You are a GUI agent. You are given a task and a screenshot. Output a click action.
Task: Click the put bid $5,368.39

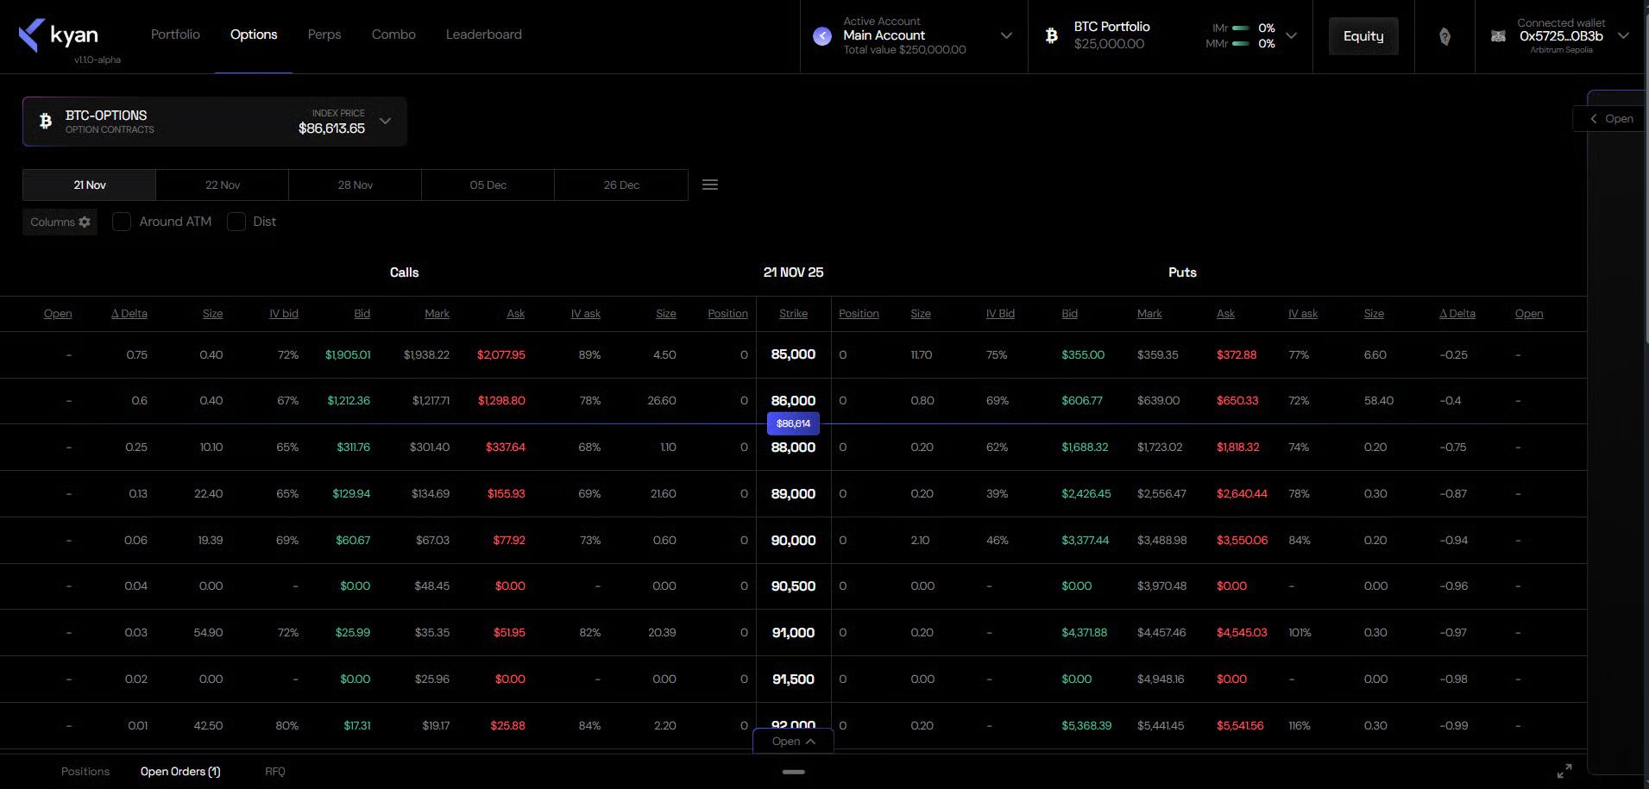click(1086, 726)
